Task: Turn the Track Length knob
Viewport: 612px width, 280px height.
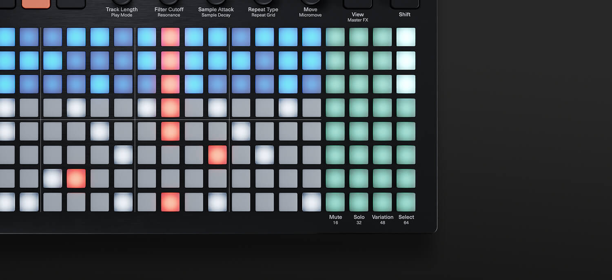Action: (x=122, y=2)
